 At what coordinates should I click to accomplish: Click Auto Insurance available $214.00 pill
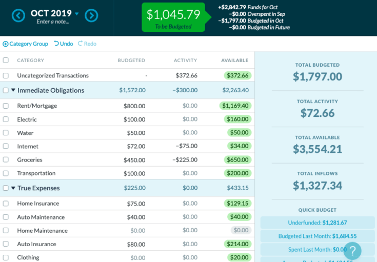(237, 244)
